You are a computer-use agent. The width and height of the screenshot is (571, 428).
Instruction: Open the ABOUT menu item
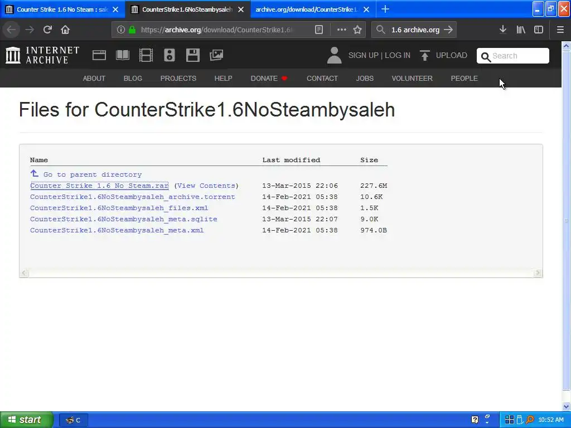pyautogui.click(x=94, y=78)
